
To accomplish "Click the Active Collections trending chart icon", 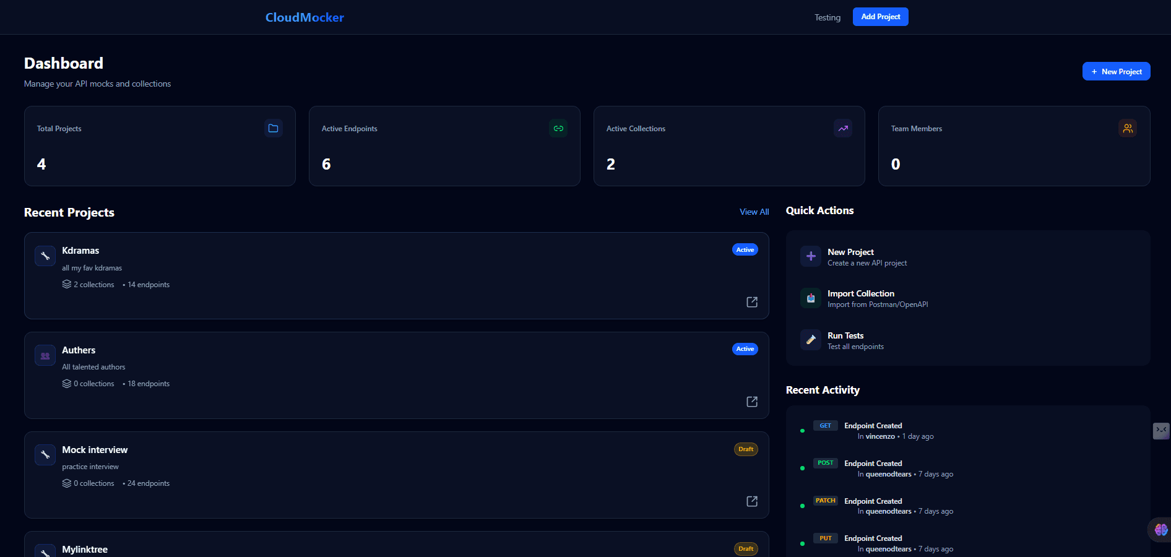I will click(x=842, y=128).
